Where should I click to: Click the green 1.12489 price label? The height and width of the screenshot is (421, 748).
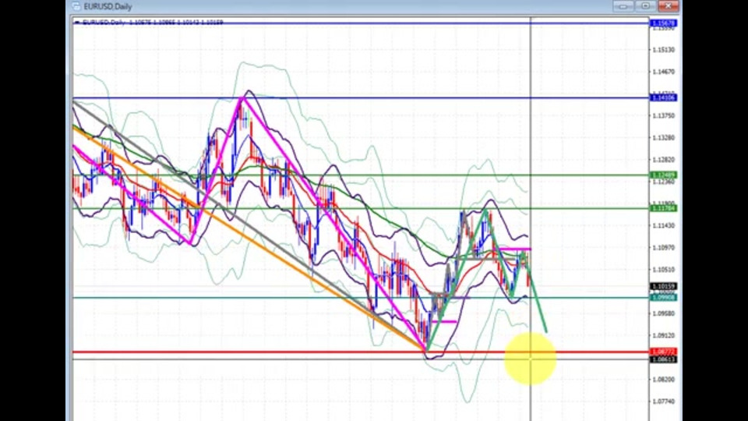[x=663, y=175]
